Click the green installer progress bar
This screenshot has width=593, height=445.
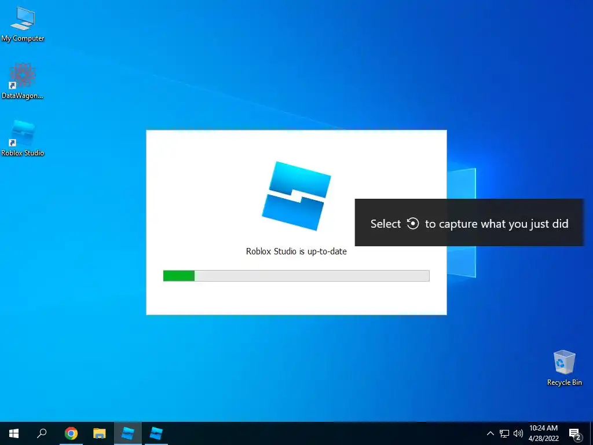coord(296,275)
